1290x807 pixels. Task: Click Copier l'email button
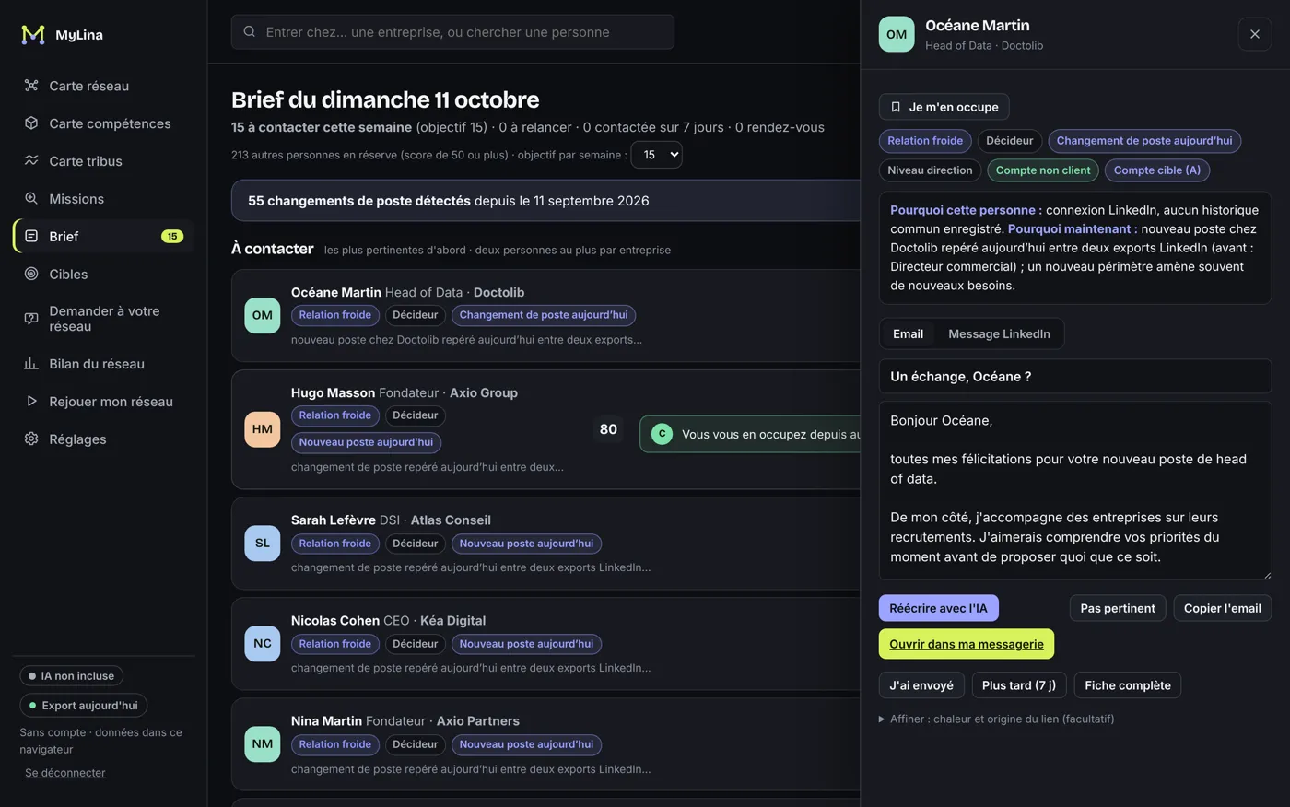[1223, 608]
